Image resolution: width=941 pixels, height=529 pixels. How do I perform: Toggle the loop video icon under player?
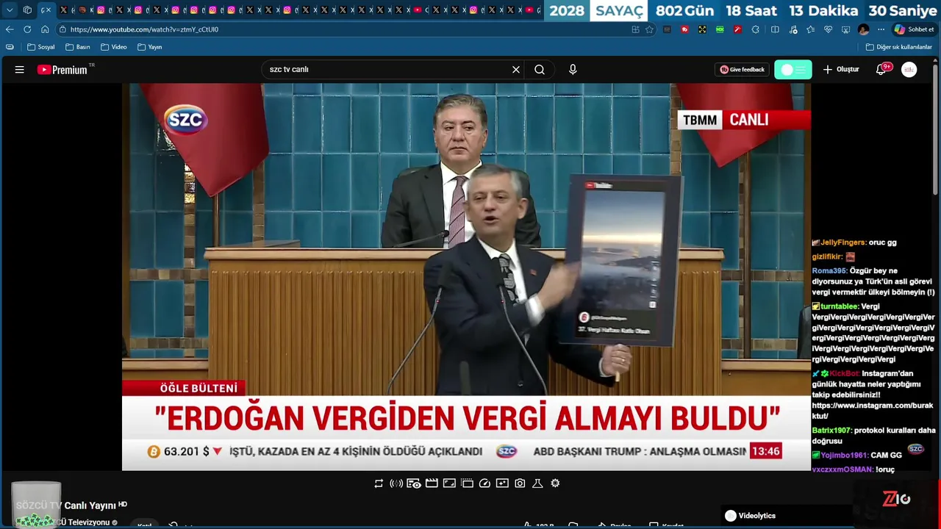click(379, 483)
